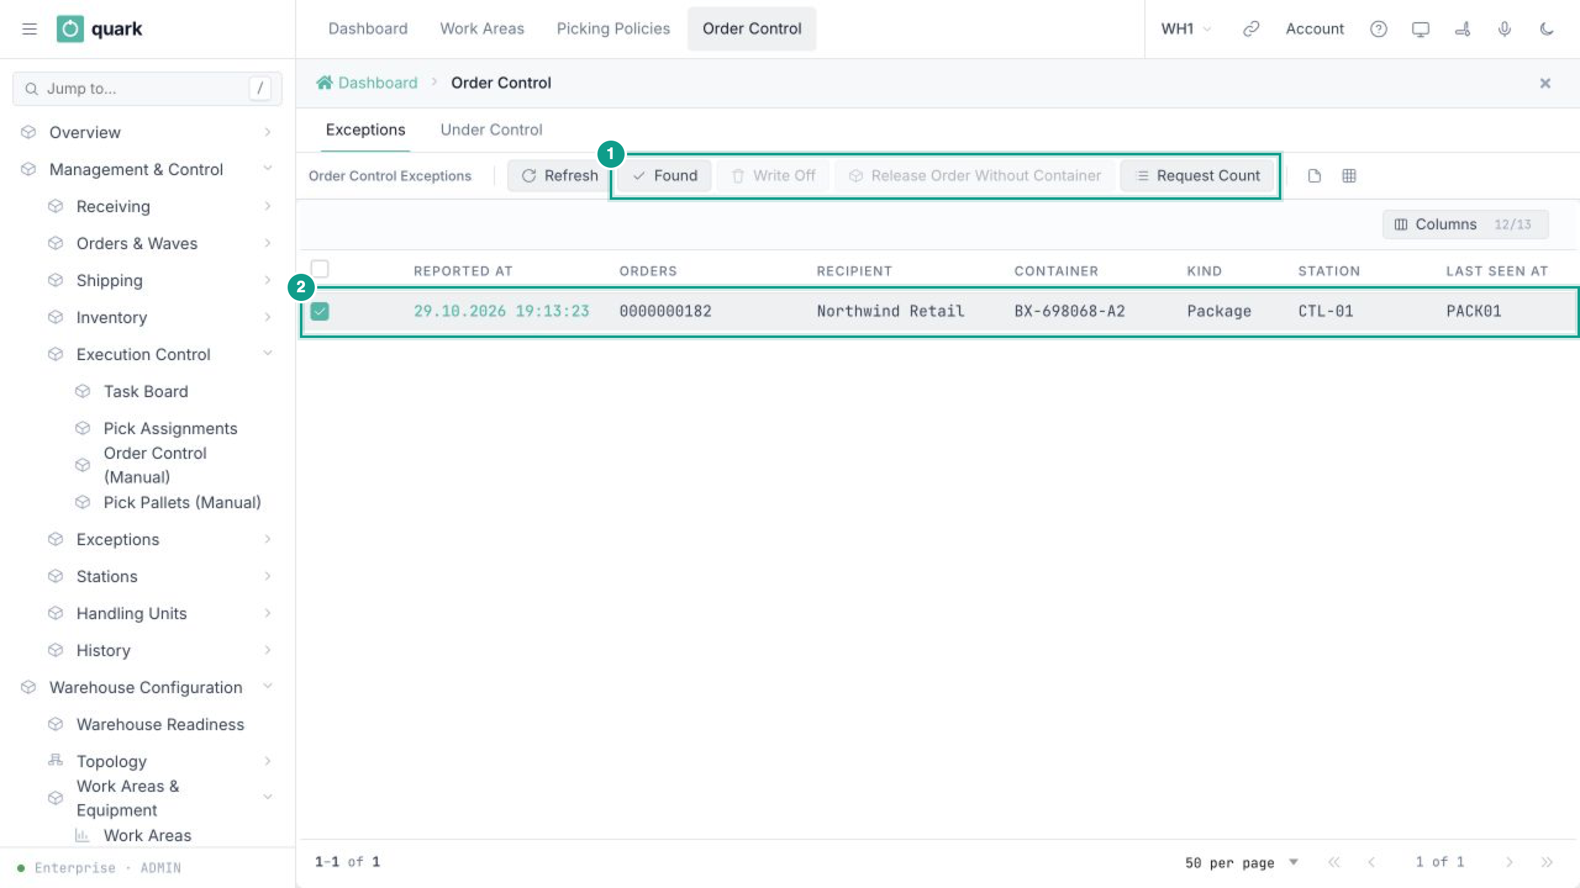This screenshot has height=888, width=1580.
Task: Click the link chain icon in header
Action: pyautogui.click(x=1251, y=29)
